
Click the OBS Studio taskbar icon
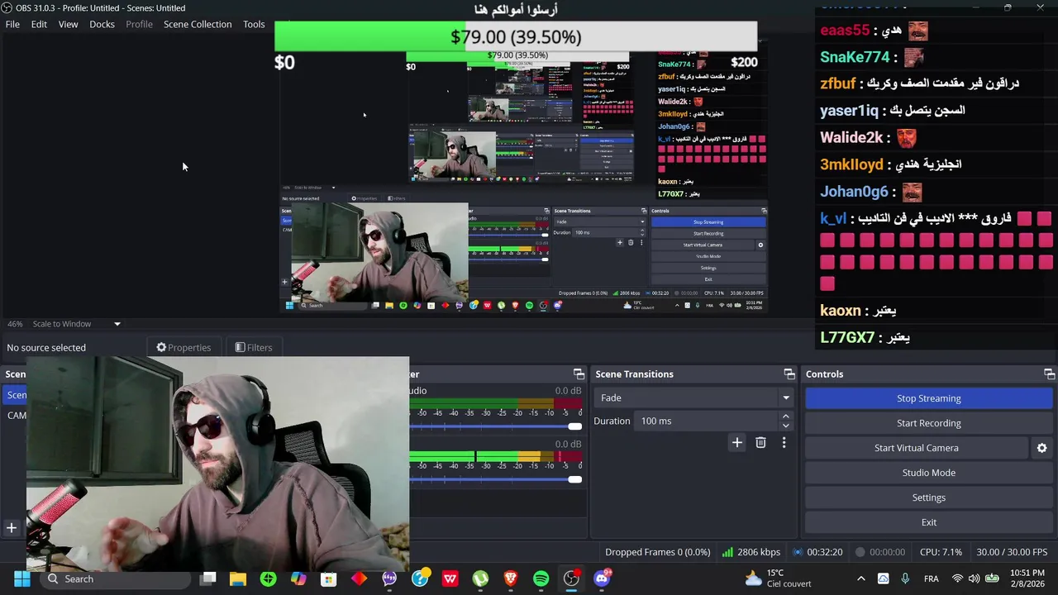[571, 579]
